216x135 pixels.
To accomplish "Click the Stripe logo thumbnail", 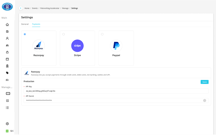I will [x=77, y=46].
